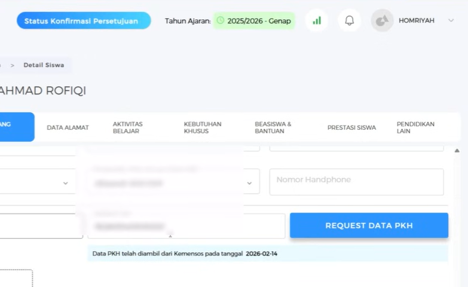
Task: Click the clock icon in Tahun Ajaran badge
Action: click(221, 20)
